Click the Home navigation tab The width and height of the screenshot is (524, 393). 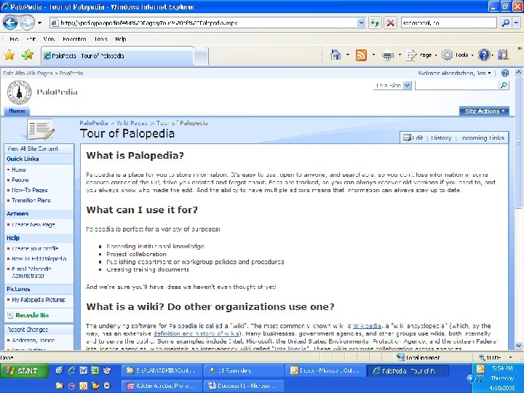pyautogui.click(x=17, y=111)
